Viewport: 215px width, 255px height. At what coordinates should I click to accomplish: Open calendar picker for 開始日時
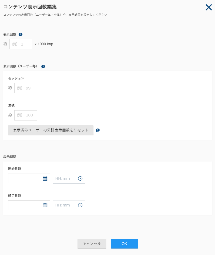point(45,178)
